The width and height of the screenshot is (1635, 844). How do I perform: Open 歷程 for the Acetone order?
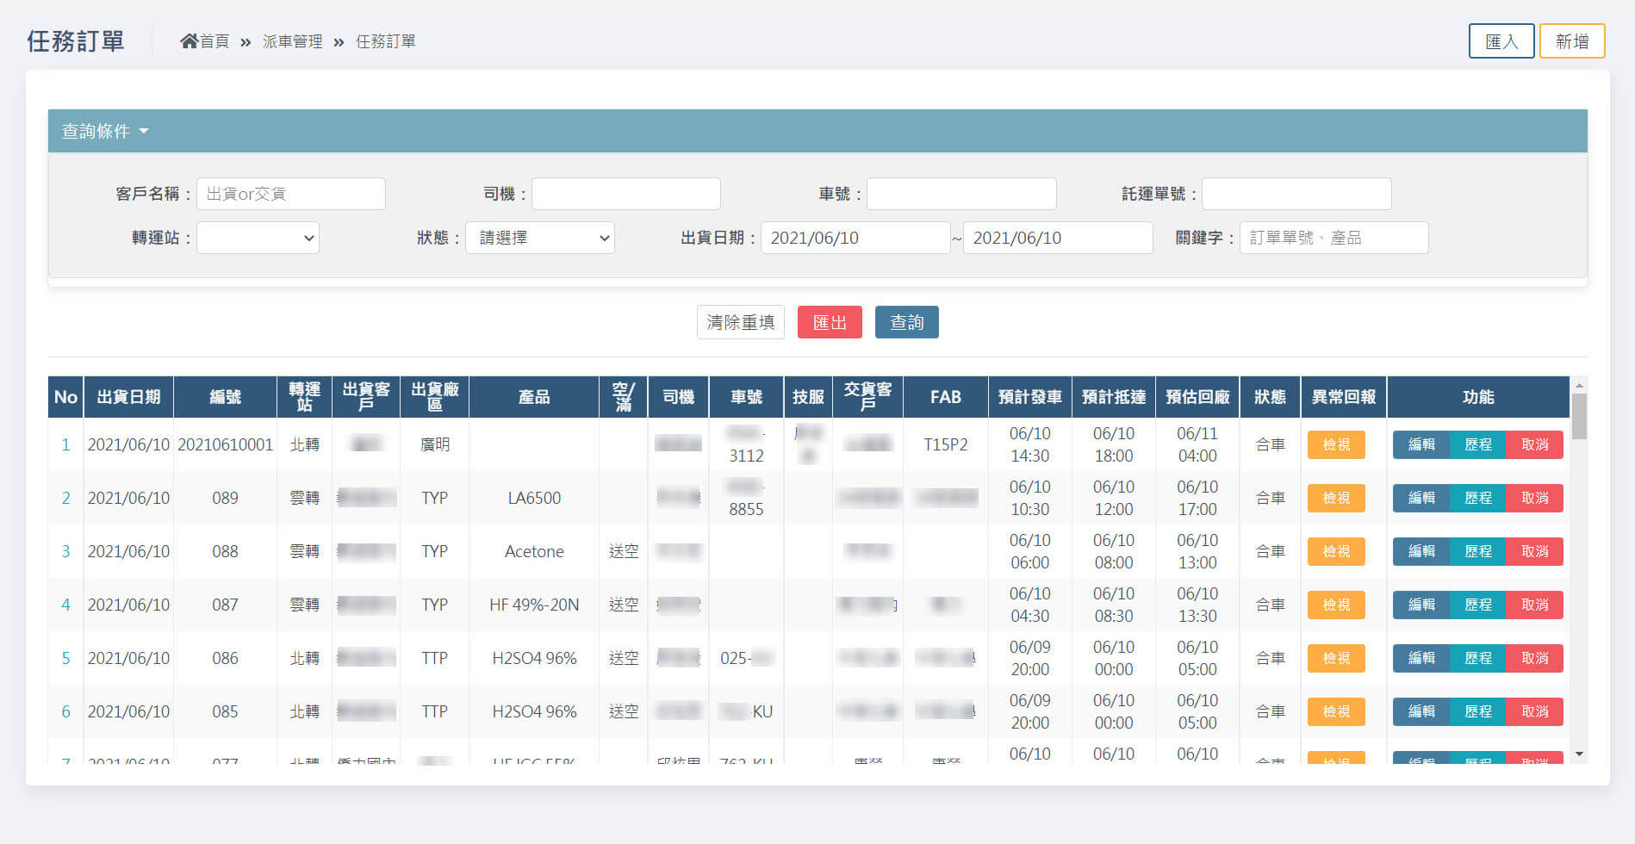pos(1477,551)
